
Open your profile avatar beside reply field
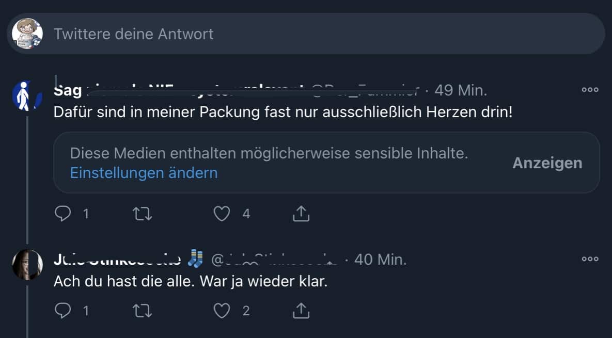click(x=27, y=34)
